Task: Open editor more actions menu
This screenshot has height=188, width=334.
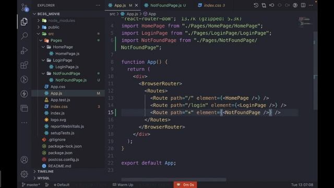Action: (311, 5)
